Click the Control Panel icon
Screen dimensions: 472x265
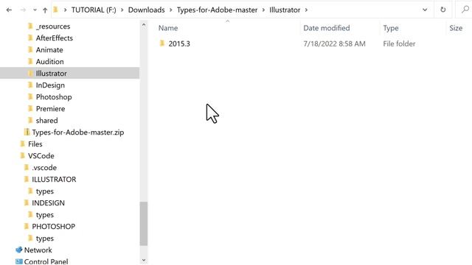19,261
